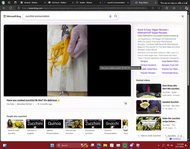This screenshot has height=149, width=190.
Task: Bookmark this page with the star
Action: (x=159, y=8)
